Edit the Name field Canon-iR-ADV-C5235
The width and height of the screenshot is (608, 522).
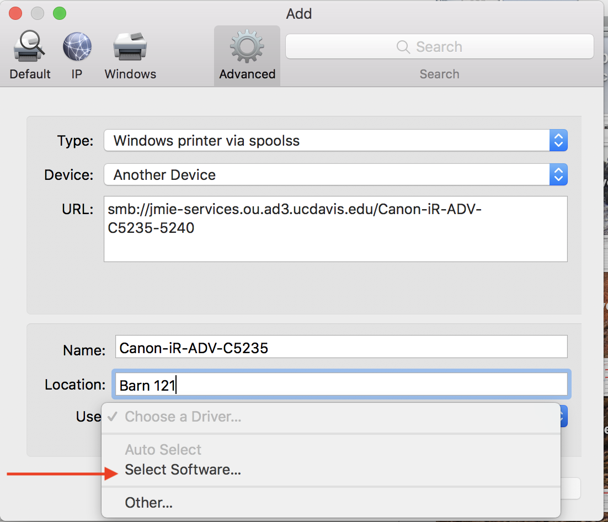tap(341, 347)
